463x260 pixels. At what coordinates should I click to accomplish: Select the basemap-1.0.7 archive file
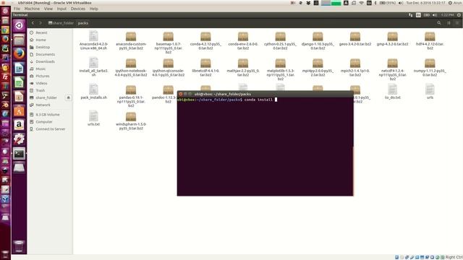[x=169, y=43]
